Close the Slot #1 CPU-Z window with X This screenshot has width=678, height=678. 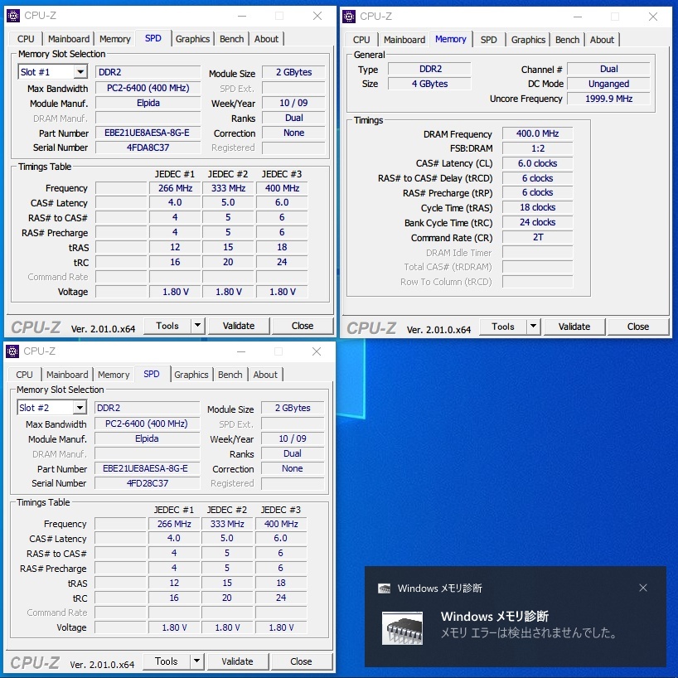pyautogui.click(x=317, y=16)
